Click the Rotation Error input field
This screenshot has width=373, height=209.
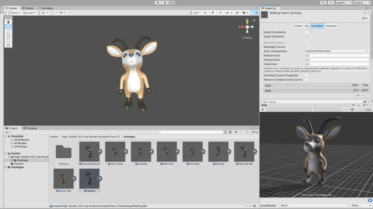point(337,55)
